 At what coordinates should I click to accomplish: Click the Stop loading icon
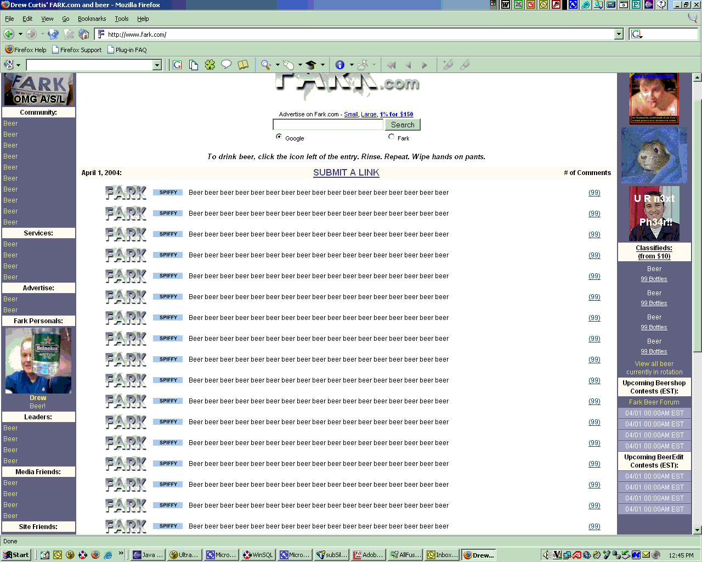tap(69, 34)
